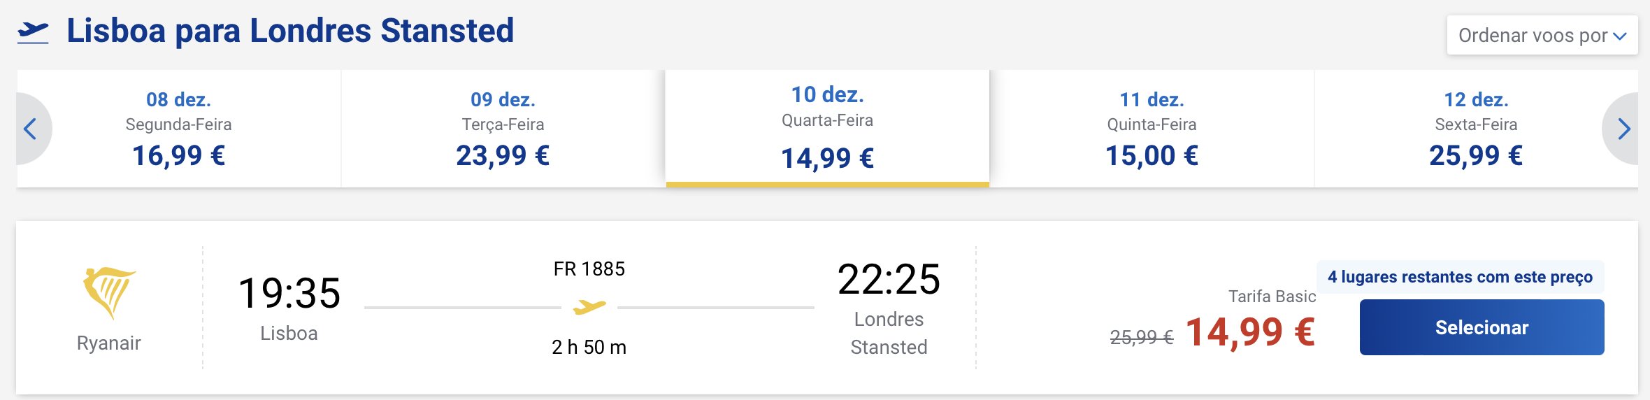The image size is (1650, 400).
Task: Click the 19:35 departure time
Action: [289, 293]
